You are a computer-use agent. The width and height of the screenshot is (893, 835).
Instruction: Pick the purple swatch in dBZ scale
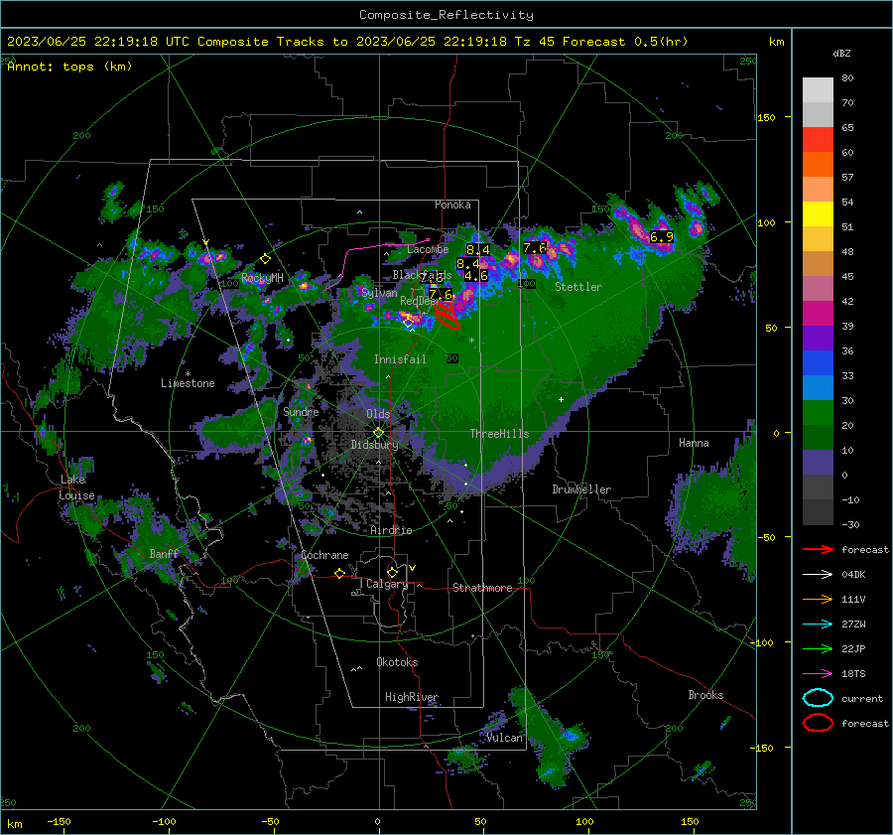point(818,338)
